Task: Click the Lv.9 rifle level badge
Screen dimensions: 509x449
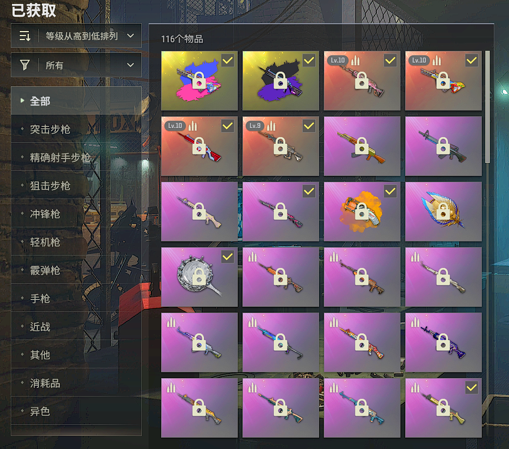Action: pos(255,126)
